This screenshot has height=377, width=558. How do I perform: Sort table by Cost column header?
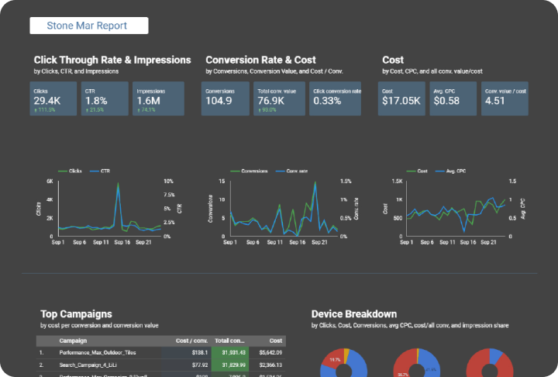click(276, 341)
